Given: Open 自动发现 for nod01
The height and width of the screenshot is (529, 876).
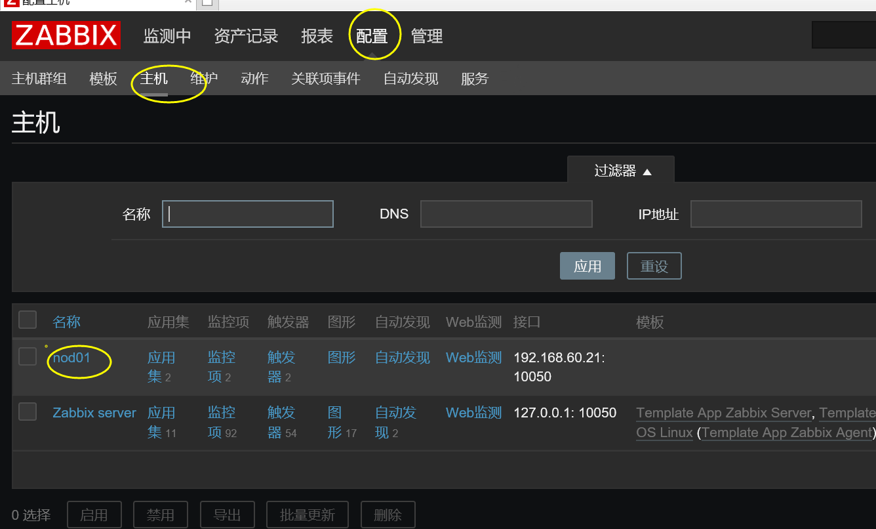Looking at the screenshot, I should pos(403,358).
